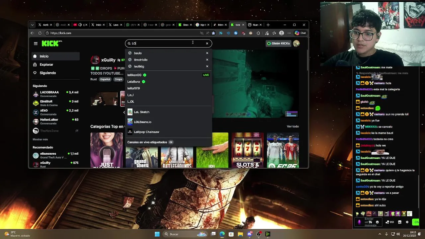The height and width of the screenshot is (239, 425).
Task: Open LoL Sketch category result
Action: click(x=168, y=112)
